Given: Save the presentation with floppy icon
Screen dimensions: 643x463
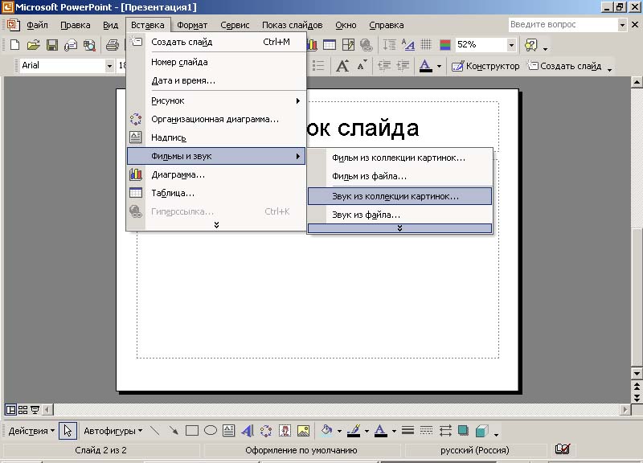Looking at the screenshot, I should pyautogui.click(x=52, y=45).
